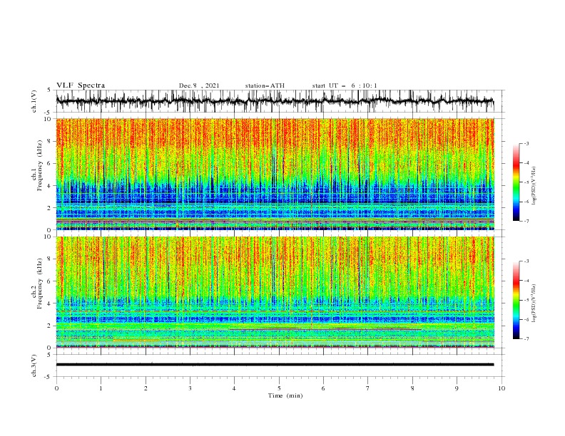Screen dimensions: 565x436
Task: Click the 4 kHz tick of ch.2 spectrogram
Action: pyautogui.click(x=49, y=303)
